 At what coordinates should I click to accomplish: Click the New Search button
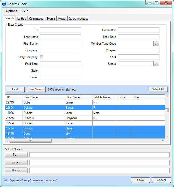tap(36, 89)
